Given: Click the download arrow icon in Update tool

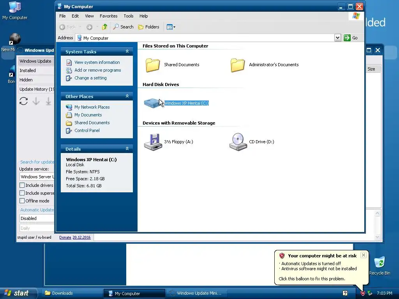Looking at the screenshot, I should 36,101.
